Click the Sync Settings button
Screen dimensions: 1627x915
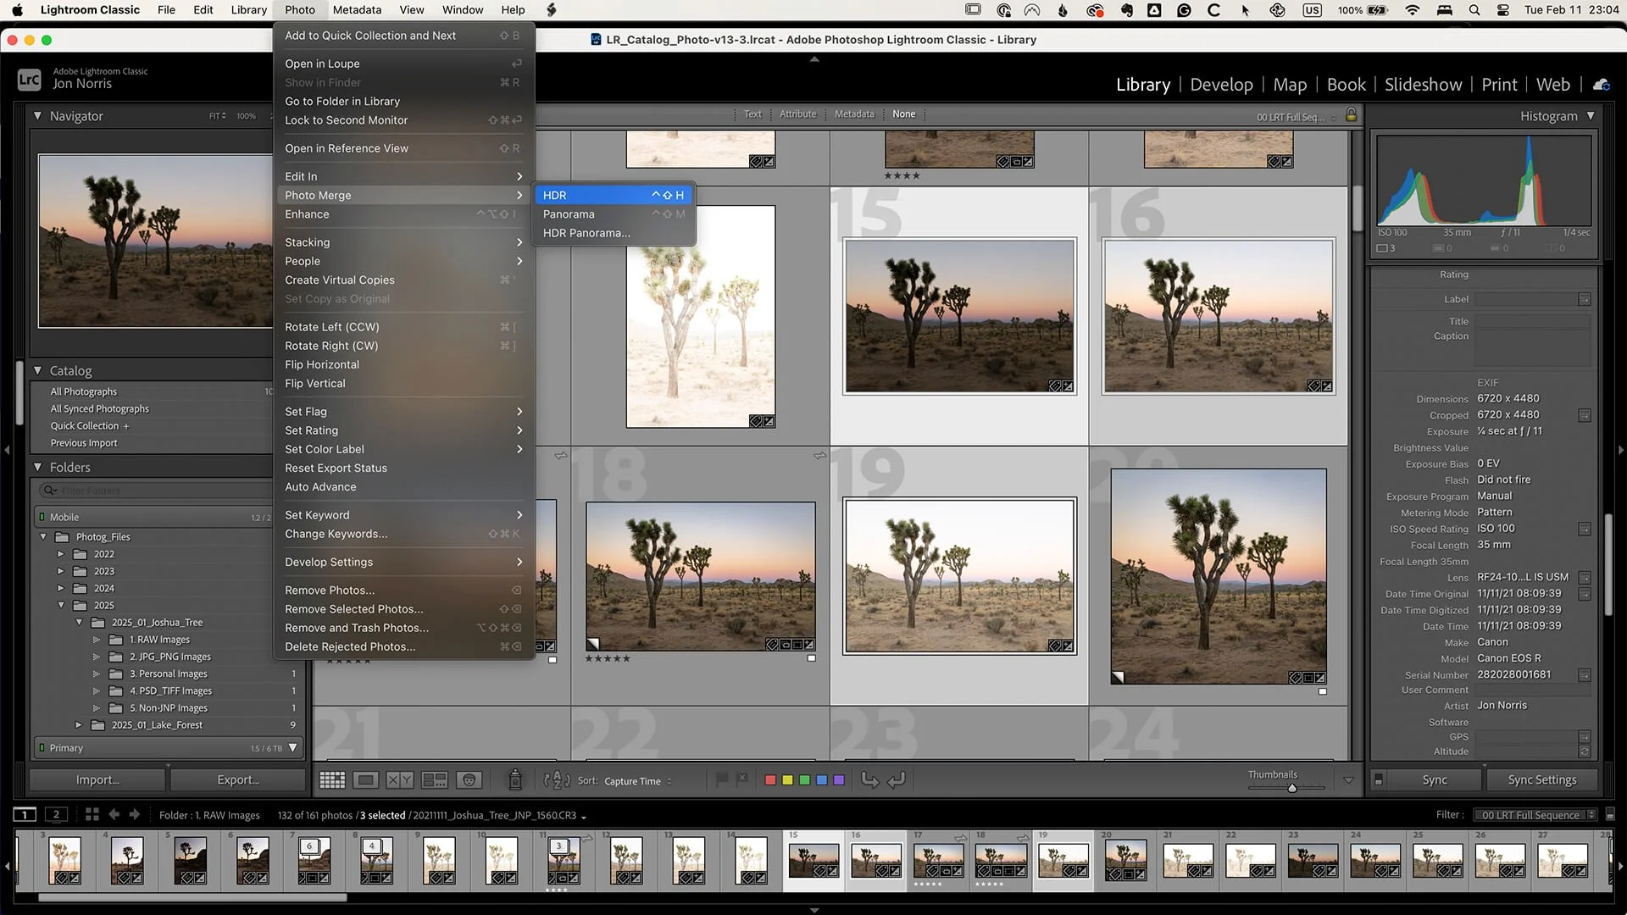1541,780
